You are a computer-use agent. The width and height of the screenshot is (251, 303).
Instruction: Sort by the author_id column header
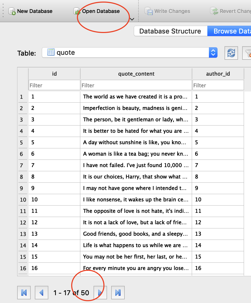coord(218,74)
